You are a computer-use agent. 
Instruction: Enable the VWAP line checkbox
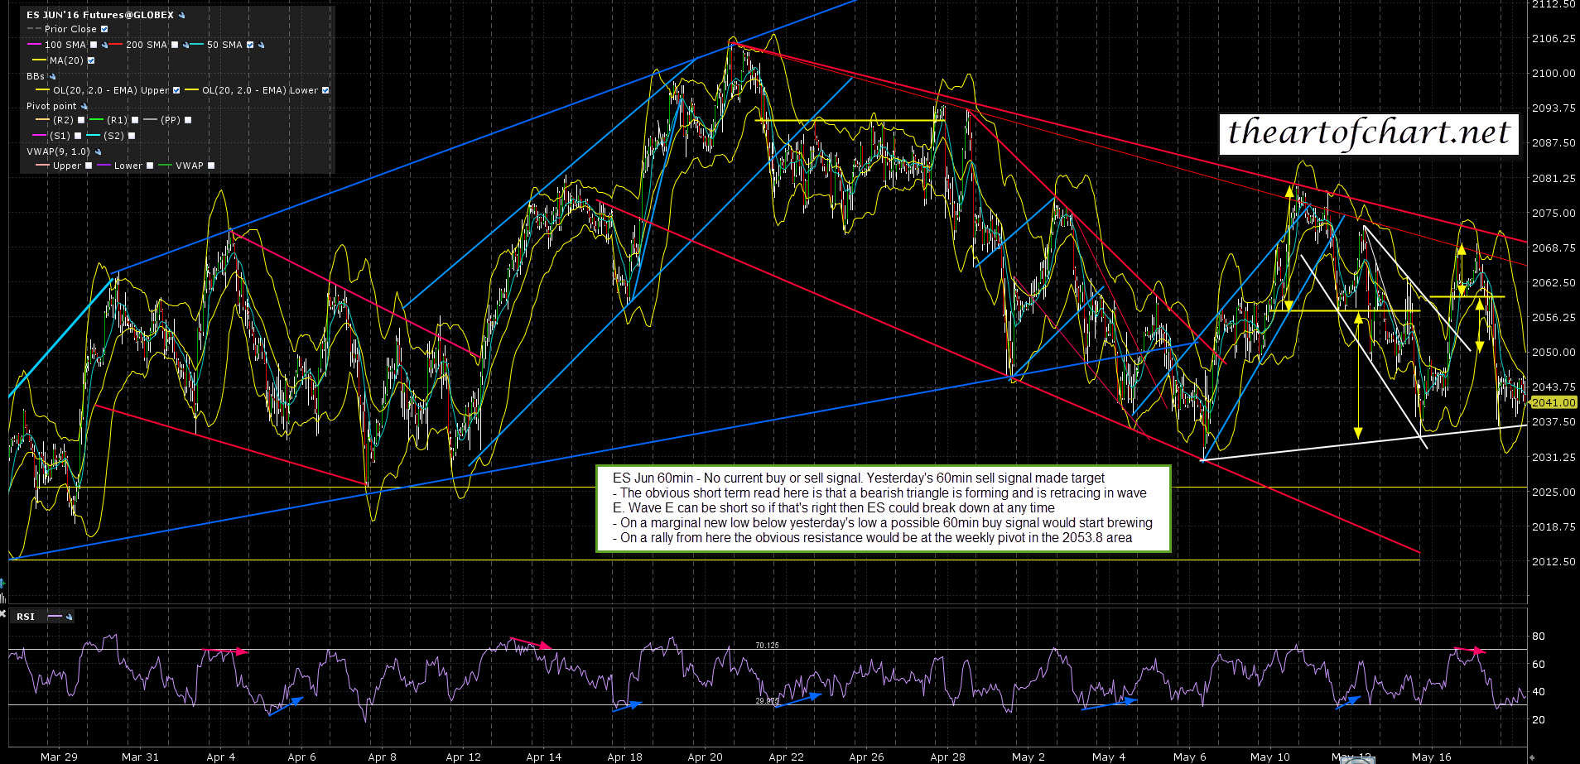[211, 166]
